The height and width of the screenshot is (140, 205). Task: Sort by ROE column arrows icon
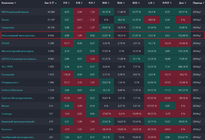pos(108,3)
